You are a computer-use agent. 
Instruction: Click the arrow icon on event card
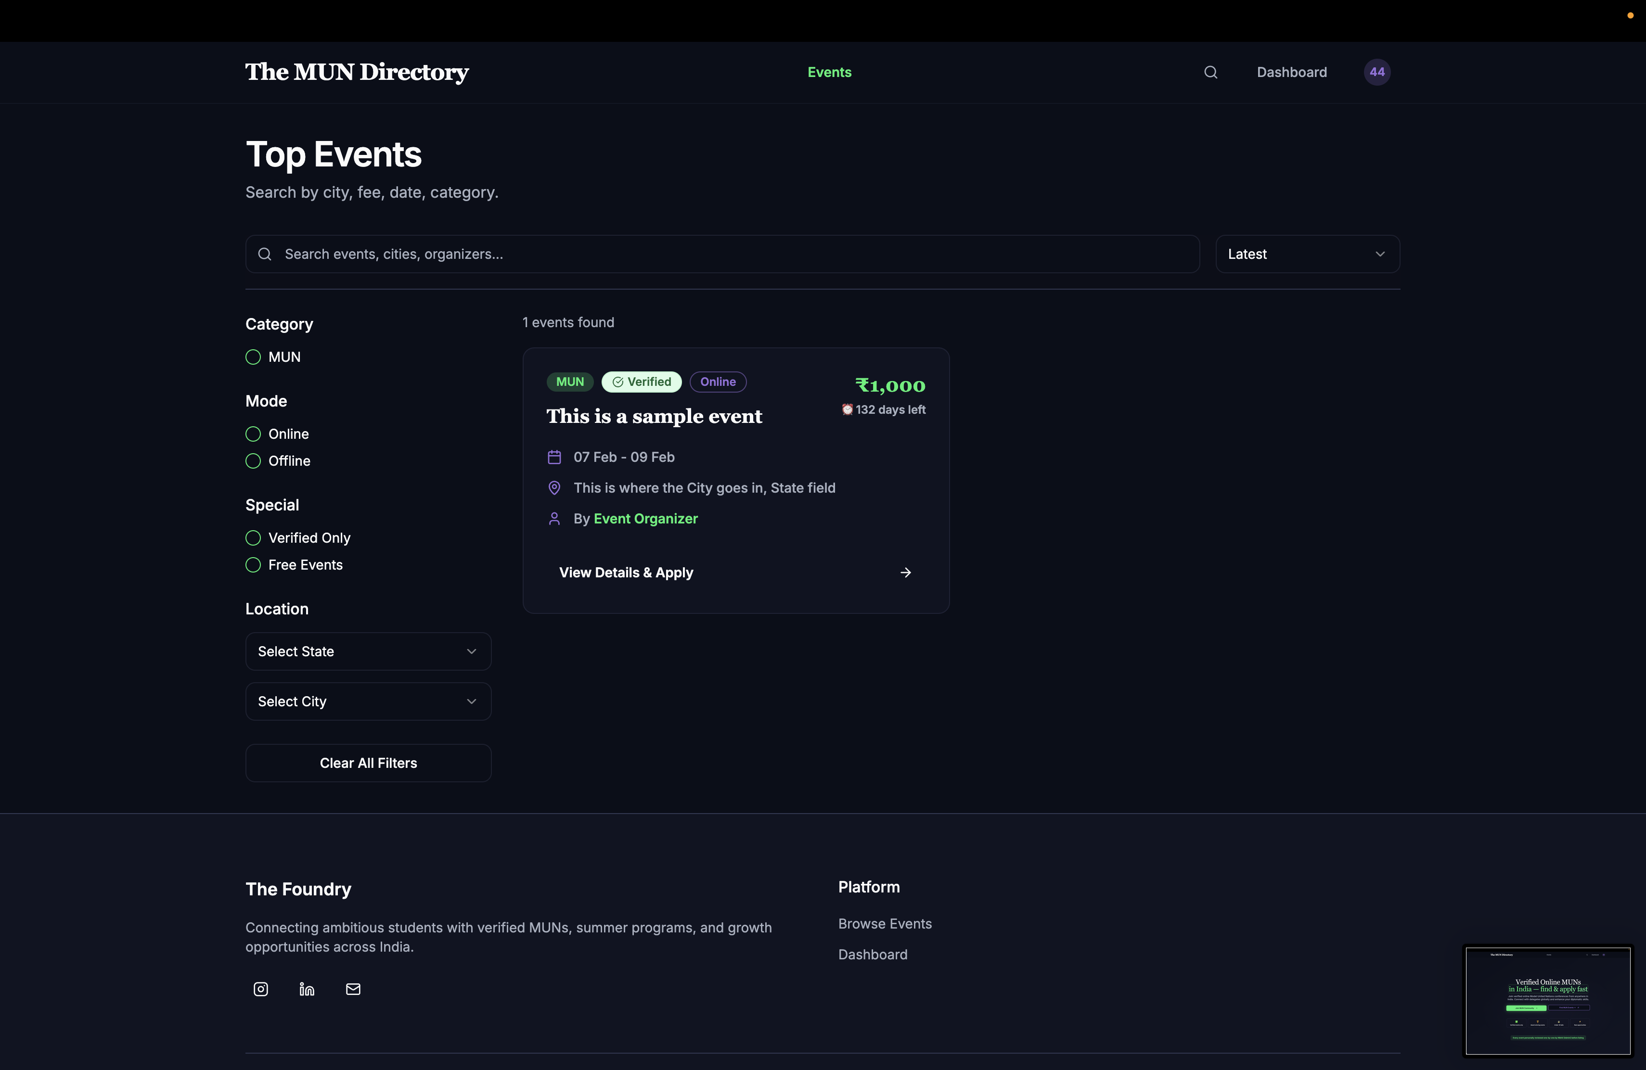tap(905, 573)
